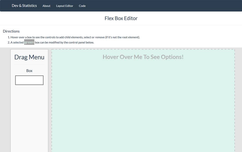Switch to the Layout Editor nav item

(x=64, y=6)
